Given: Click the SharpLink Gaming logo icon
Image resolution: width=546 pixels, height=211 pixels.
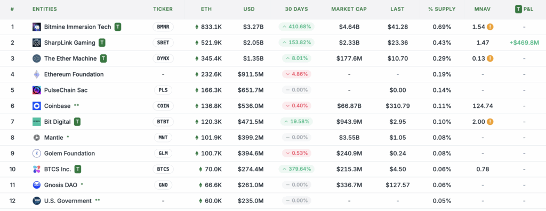Looking at the screenshot, I should click(37, 43).
